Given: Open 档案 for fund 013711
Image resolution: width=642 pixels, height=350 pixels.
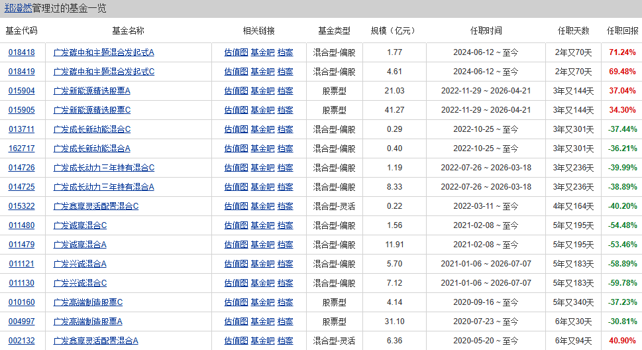Looking at the screenshot, I should tap(285, 129).
